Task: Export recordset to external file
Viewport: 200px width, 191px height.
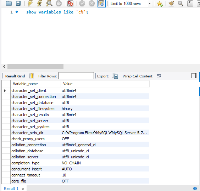Action: pyautogui.click(x=115, y=76)
